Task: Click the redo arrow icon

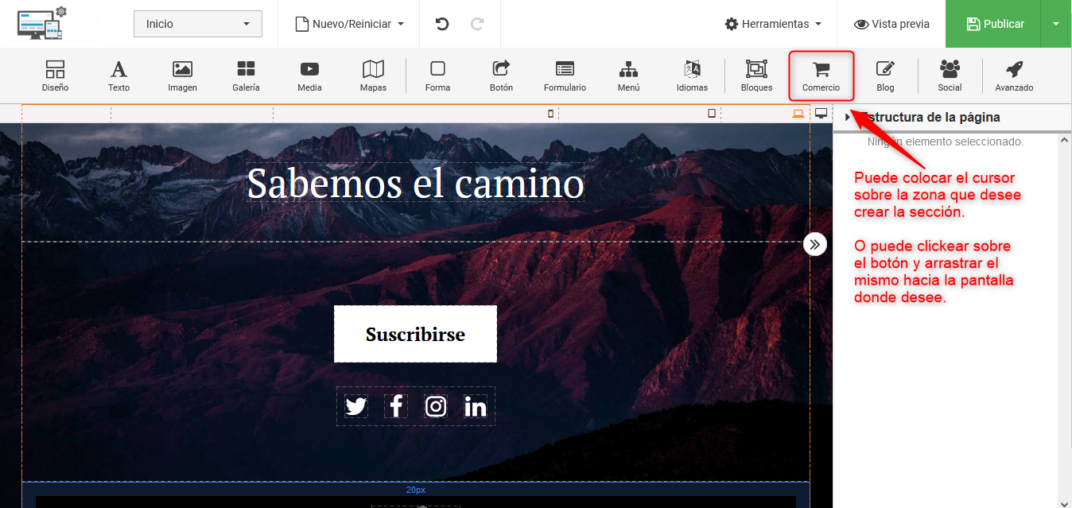Action: (x=477, y=24)
